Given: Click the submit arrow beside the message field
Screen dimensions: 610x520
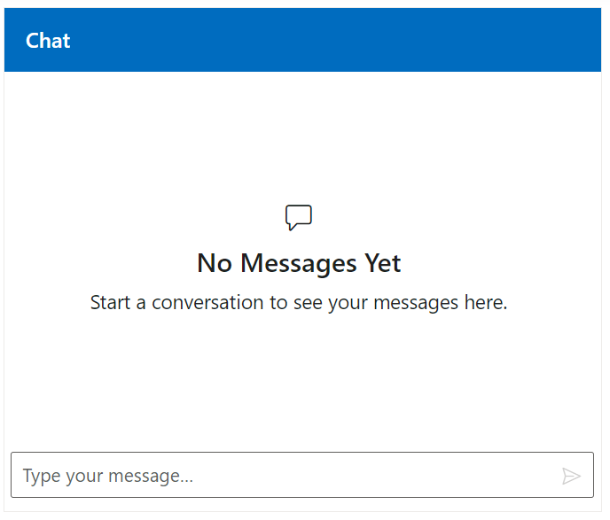Looking at the screenshot, I should click(571, 477).
